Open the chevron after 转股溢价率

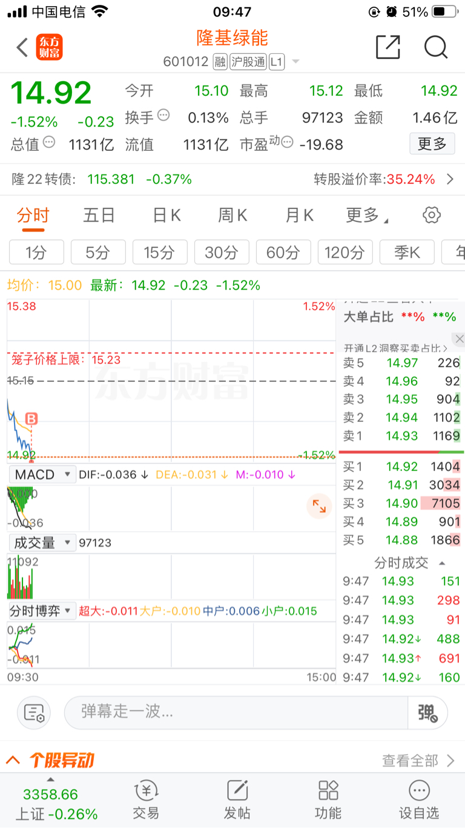coord(450,179)
